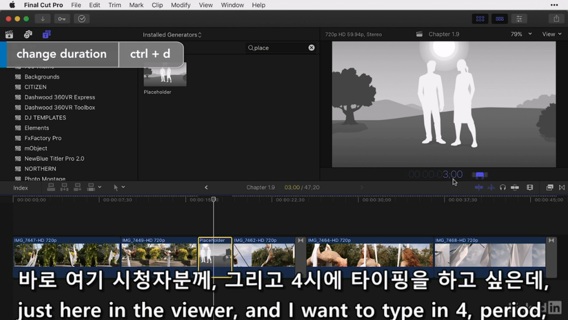Screen dimensions: 568x320
Task: Select Dashwood 360VR Toolbox category
Action: (59, 108)
